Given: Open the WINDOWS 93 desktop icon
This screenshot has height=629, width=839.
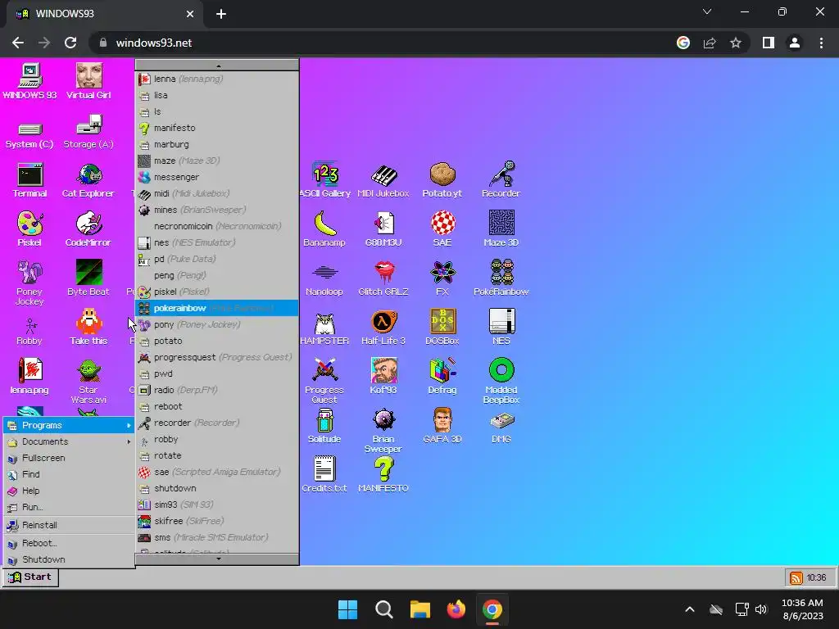Looking at the screenshot, I should click(29, 81).
